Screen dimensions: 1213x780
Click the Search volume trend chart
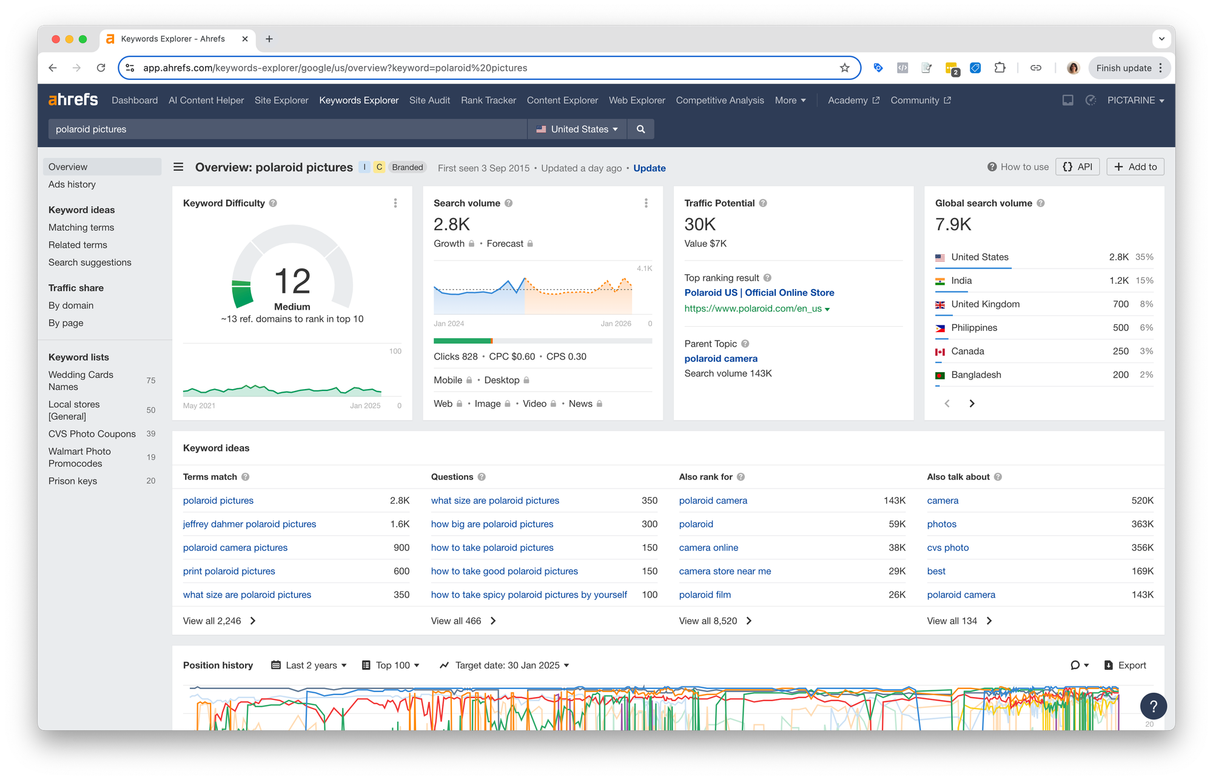tap(534, 294)
